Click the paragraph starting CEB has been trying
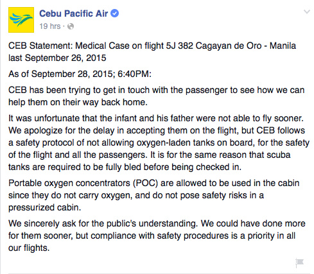The width and height of the screenshot is (314, 274). [157, 96]
